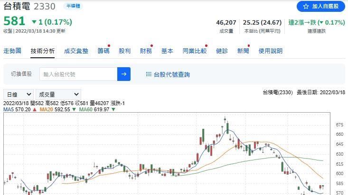Click the 最後日期: 2022/03/18 text

click(321, 92)
